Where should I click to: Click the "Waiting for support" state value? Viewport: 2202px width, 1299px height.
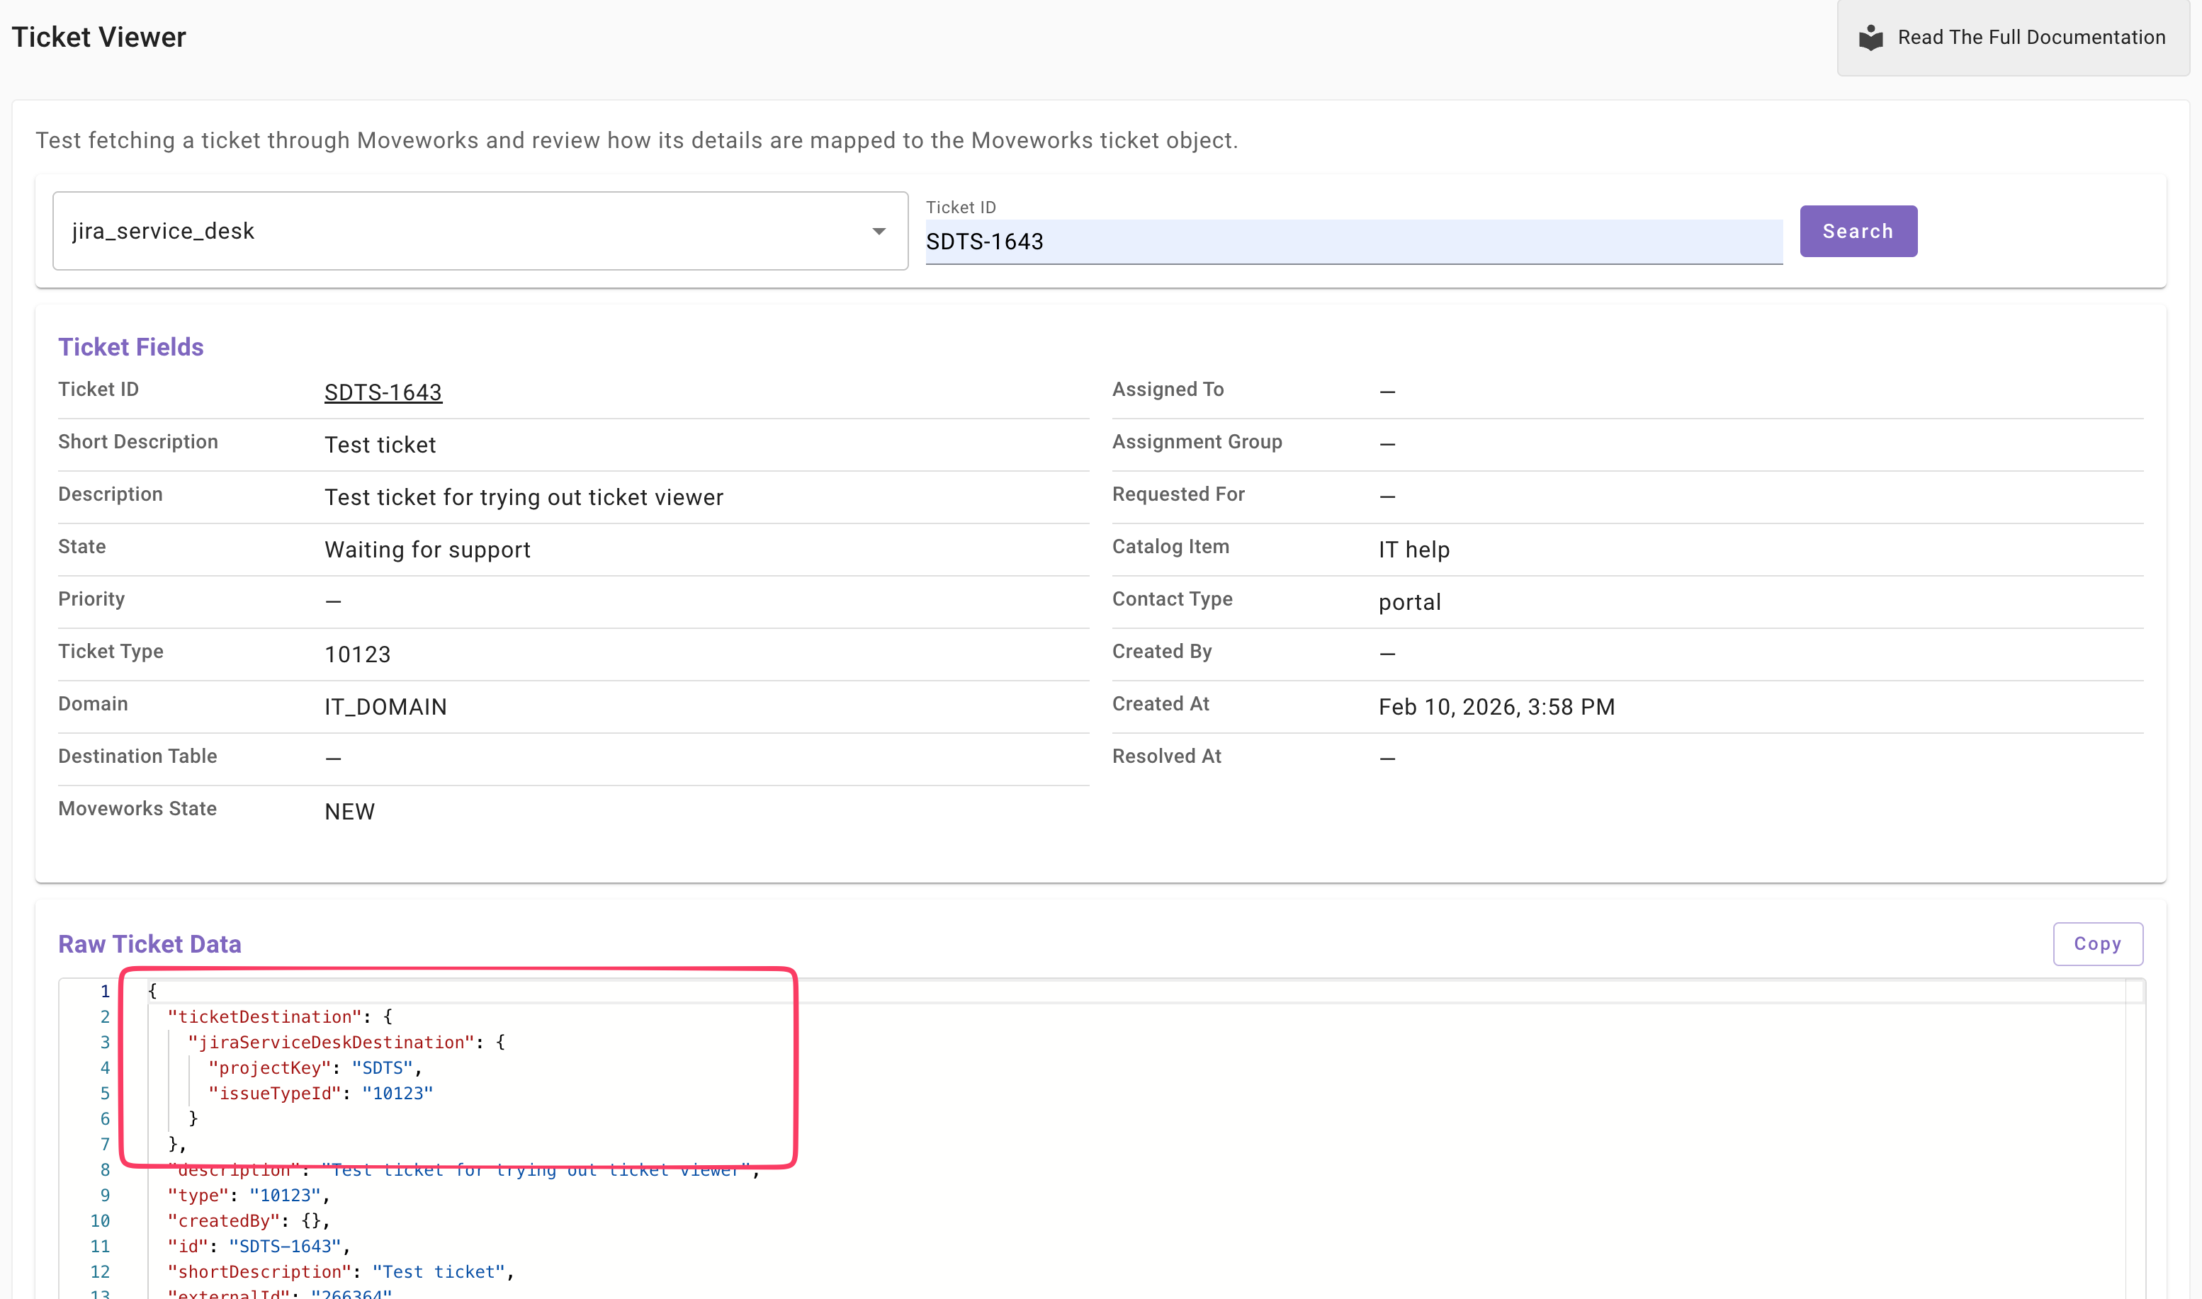427,550
